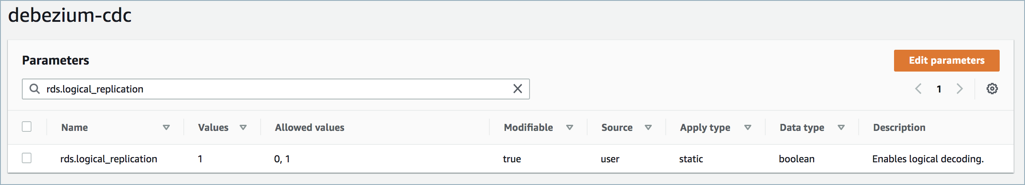Click the rds.logical_replication parameter name
The height and width of the screenshot is (185, 1025).
(109, 159)
